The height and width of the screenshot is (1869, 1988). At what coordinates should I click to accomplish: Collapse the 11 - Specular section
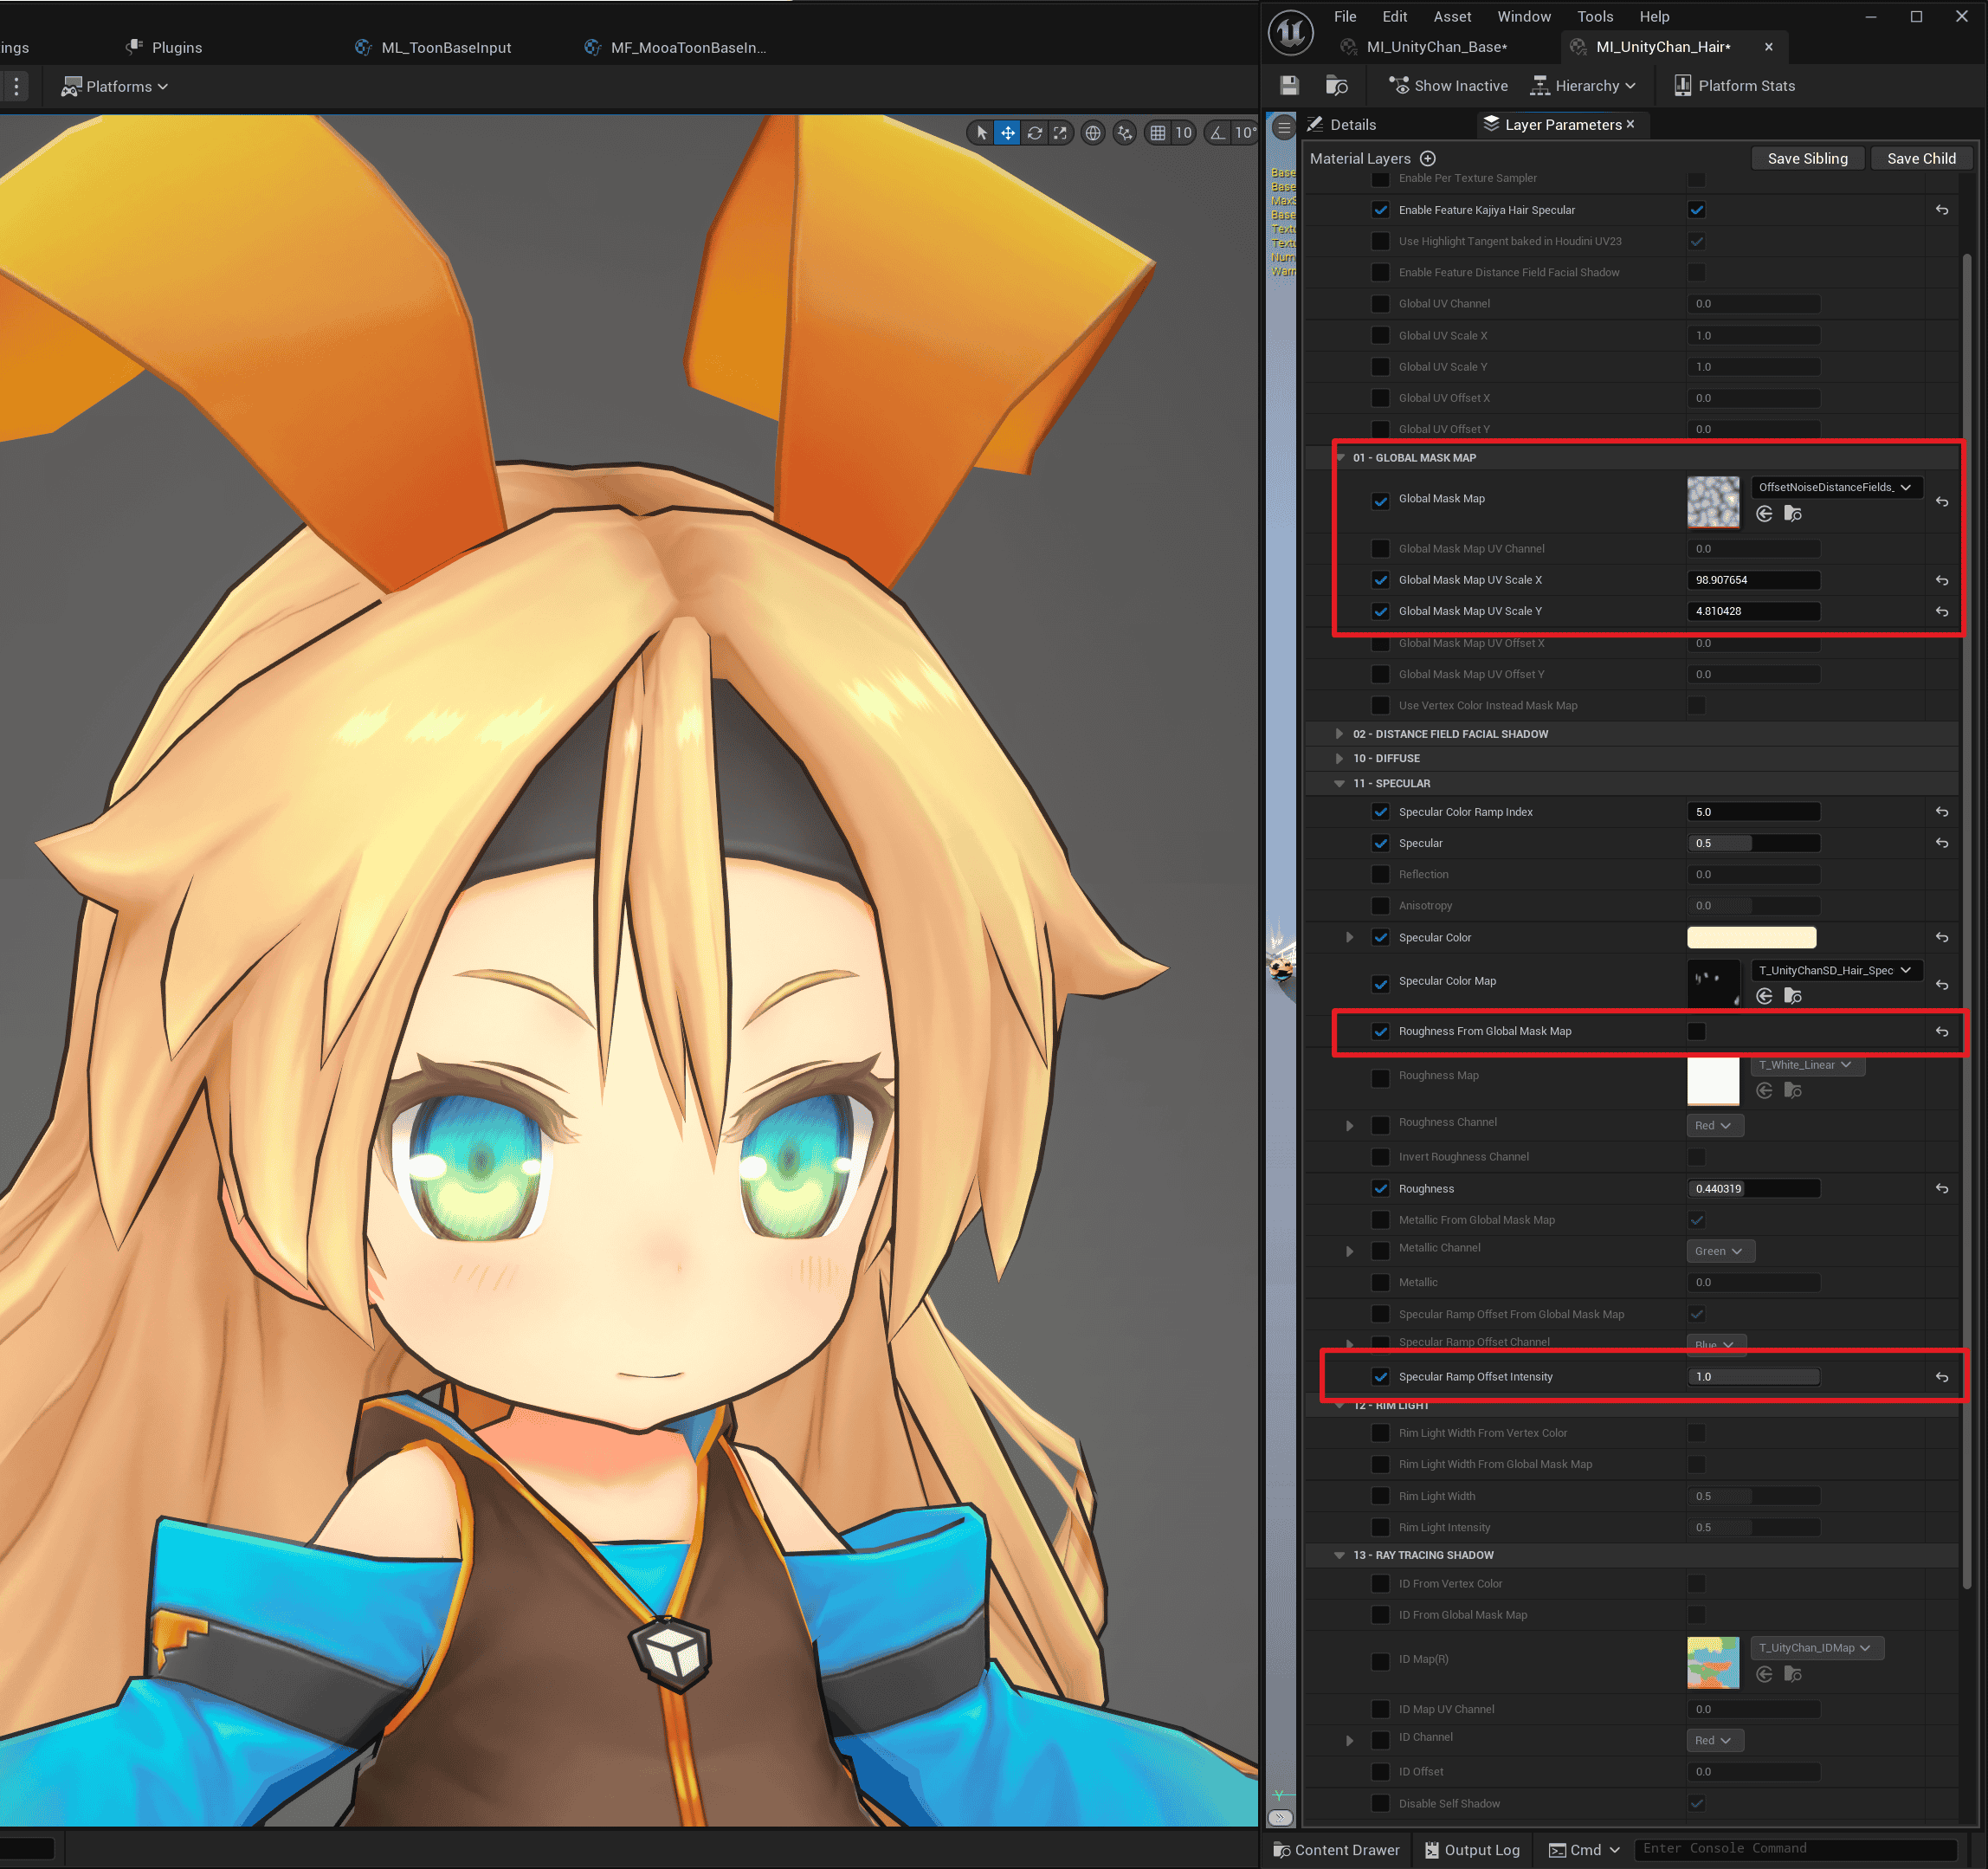pyautogui.click(x=1340, y=784)
